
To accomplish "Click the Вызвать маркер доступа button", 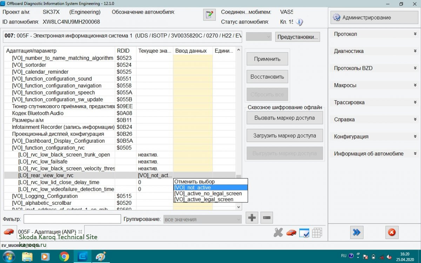I will (284, 118).
